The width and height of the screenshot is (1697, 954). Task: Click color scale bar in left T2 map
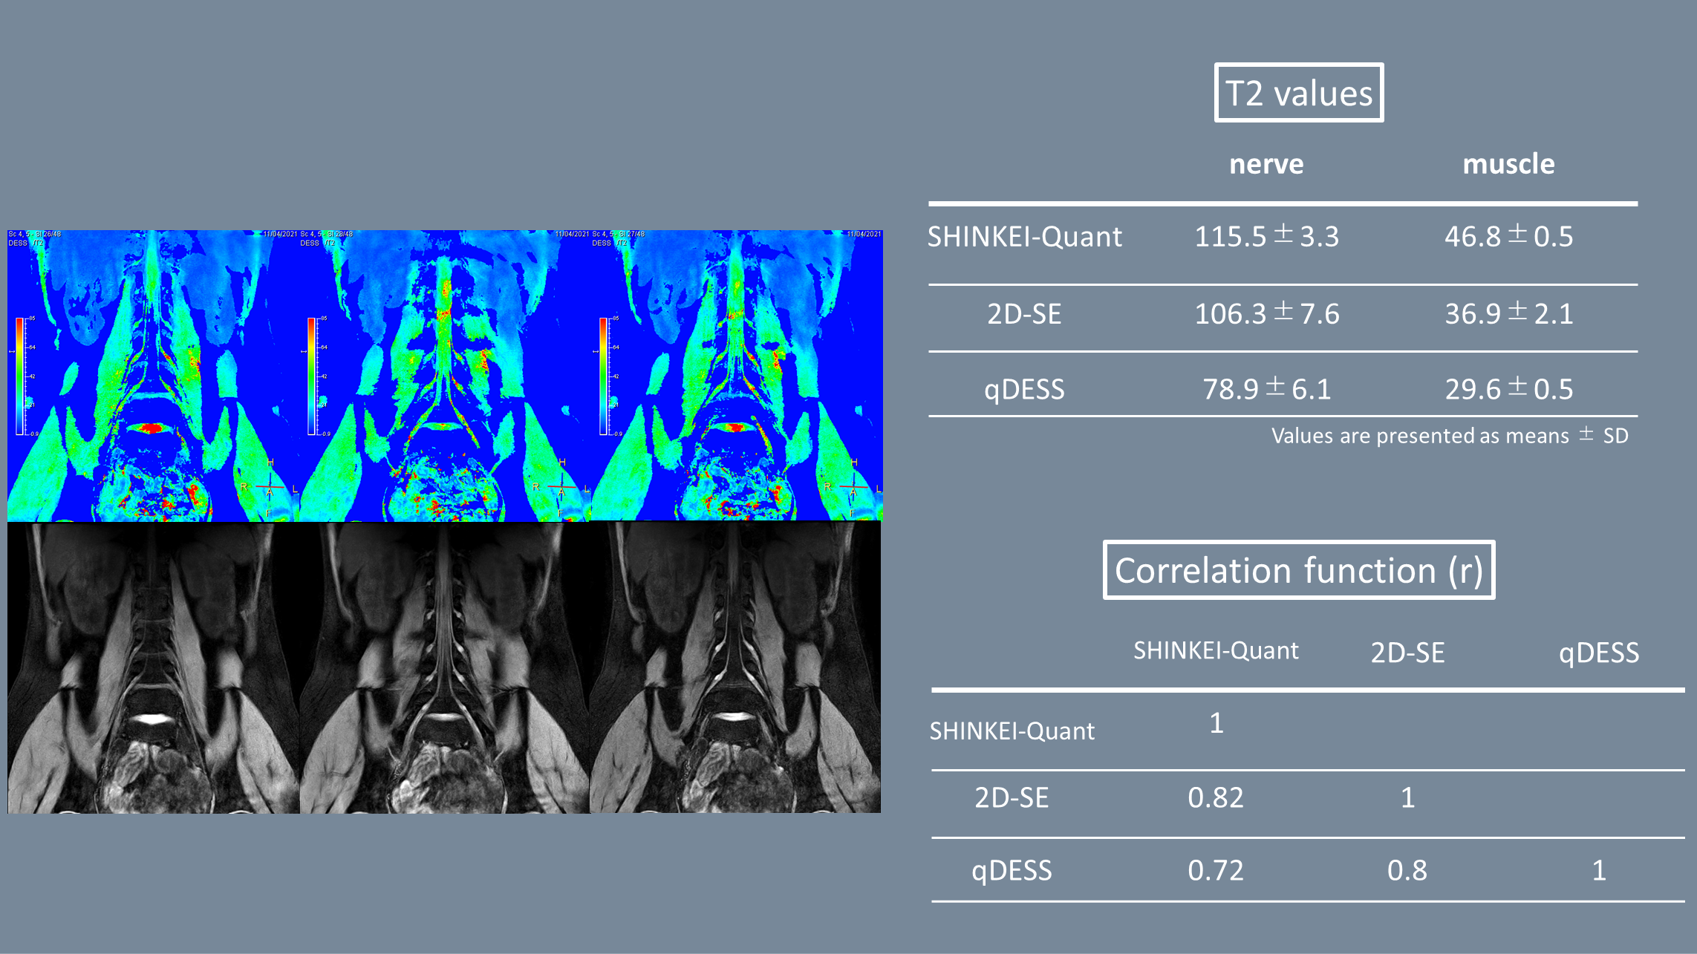[x=20, y=376]
